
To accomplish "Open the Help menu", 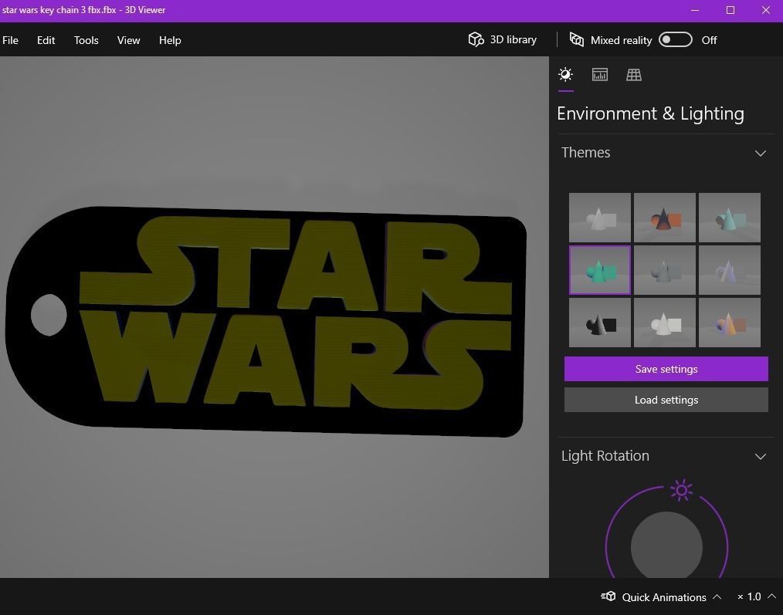I will (170, 40).
